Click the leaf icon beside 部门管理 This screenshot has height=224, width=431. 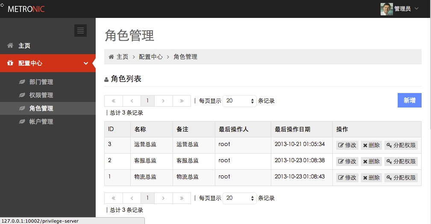22,81
